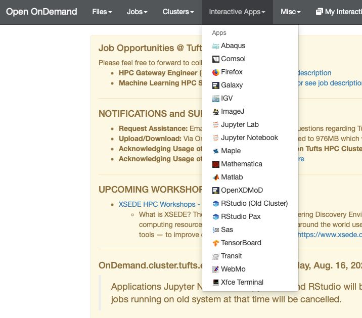Click the Maple leaf icon
The image size is (362, 318).
tap(215, 151)
